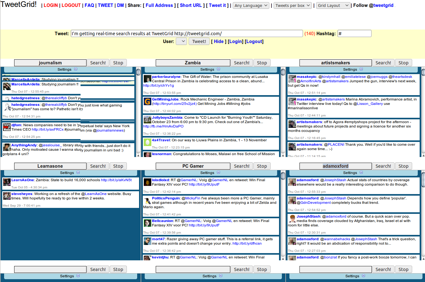Click Hide link in tweet panel

(x=219, y=41)
